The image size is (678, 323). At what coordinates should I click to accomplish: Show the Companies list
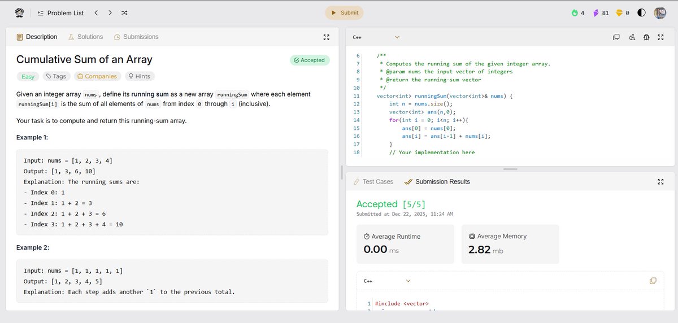97,76
